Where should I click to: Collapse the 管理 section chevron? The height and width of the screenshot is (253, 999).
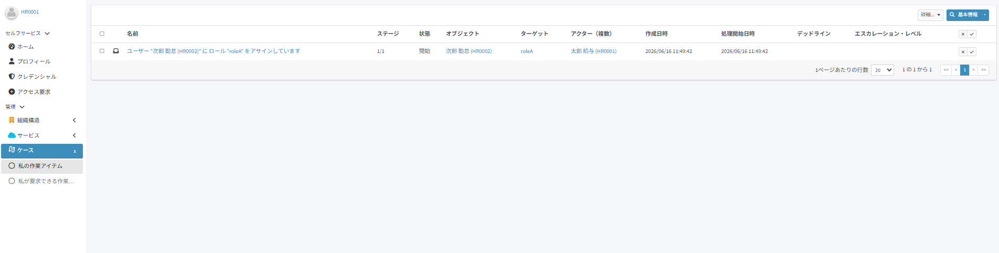point(22,107)
